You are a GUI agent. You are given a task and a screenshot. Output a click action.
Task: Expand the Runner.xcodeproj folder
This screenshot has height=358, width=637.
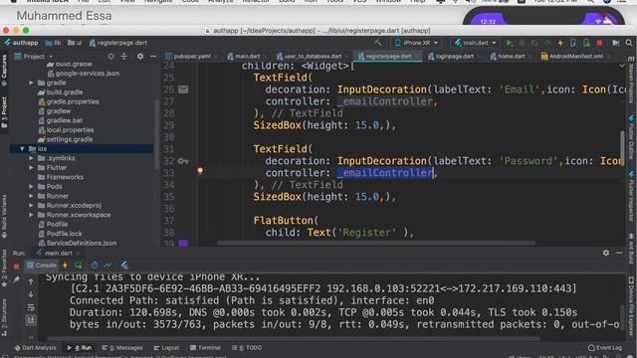pos(31,206)
